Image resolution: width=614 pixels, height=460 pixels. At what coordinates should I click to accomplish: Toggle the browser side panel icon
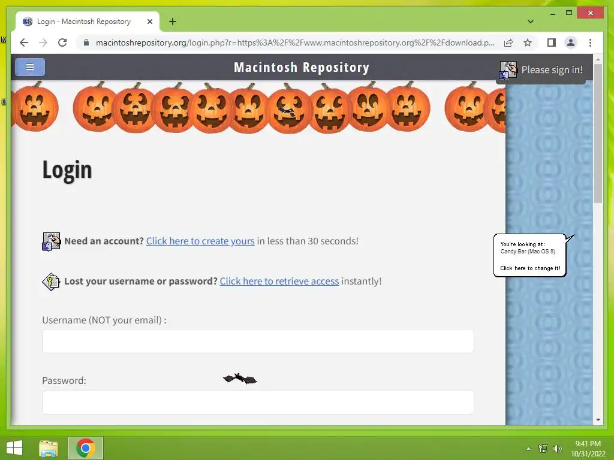552,43
